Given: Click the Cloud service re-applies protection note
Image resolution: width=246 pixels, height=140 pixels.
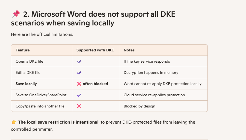Looking at the screenshot, I should click(154, 95).
